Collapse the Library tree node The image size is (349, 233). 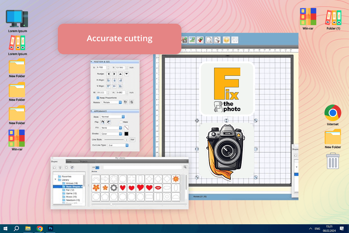(x=55, y=179)
